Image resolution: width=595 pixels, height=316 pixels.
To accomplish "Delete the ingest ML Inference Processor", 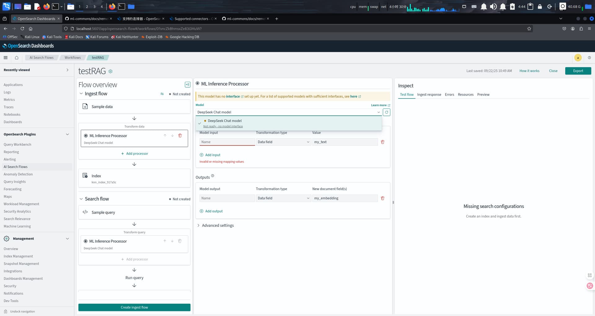I will 180,136.
